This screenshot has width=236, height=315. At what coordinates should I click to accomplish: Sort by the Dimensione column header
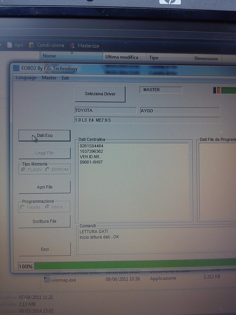point(207,59)
